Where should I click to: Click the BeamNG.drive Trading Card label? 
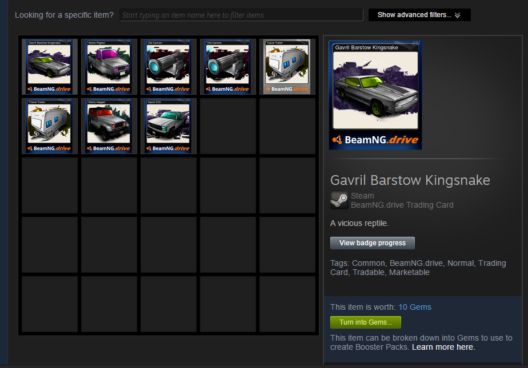tap(402, 205)
